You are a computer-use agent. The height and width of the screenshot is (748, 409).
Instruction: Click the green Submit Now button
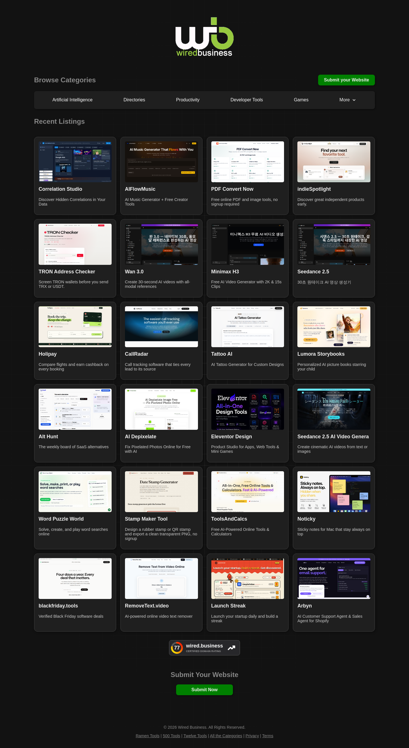tap(204, 690)
